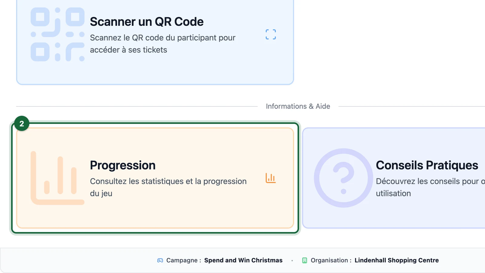Click the game controller icon beside Campagne
Image resolution: width=485 pixels, height=273 pixels.
(x=160, y=260)
